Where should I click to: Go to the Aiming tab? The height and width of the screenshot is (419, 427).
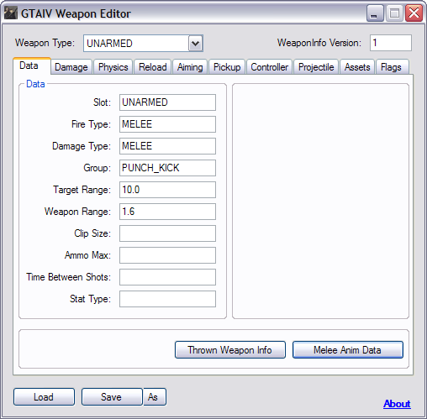[x=190, y=67]
